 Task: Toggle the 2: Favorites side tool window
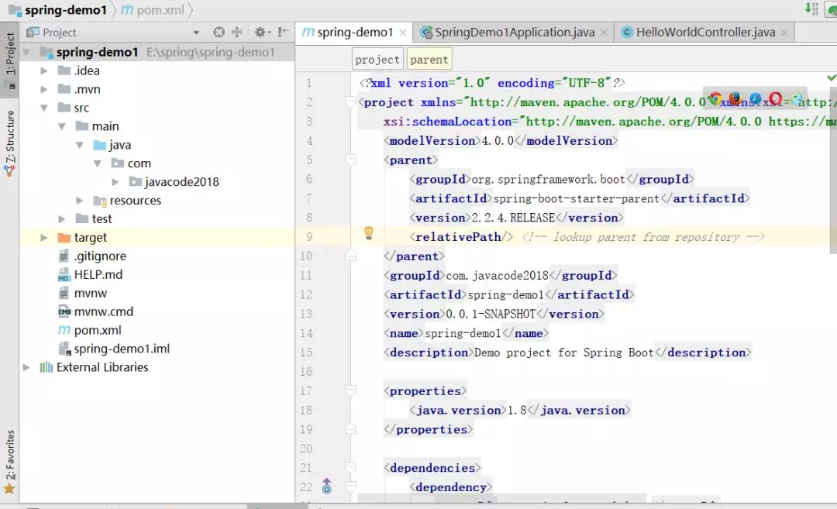click(x=10, y=461)
